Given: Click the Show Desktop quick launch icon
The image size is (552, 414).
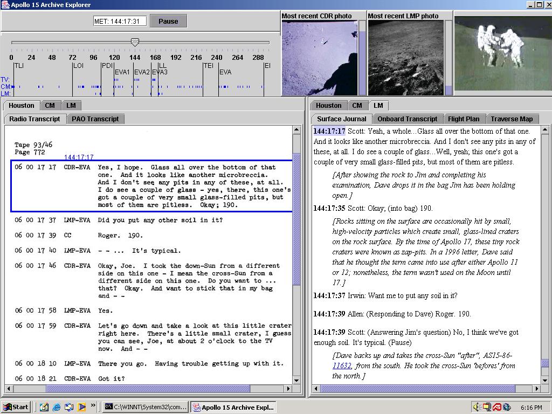Looking at the screenshot, I should (x=44, y=407).
